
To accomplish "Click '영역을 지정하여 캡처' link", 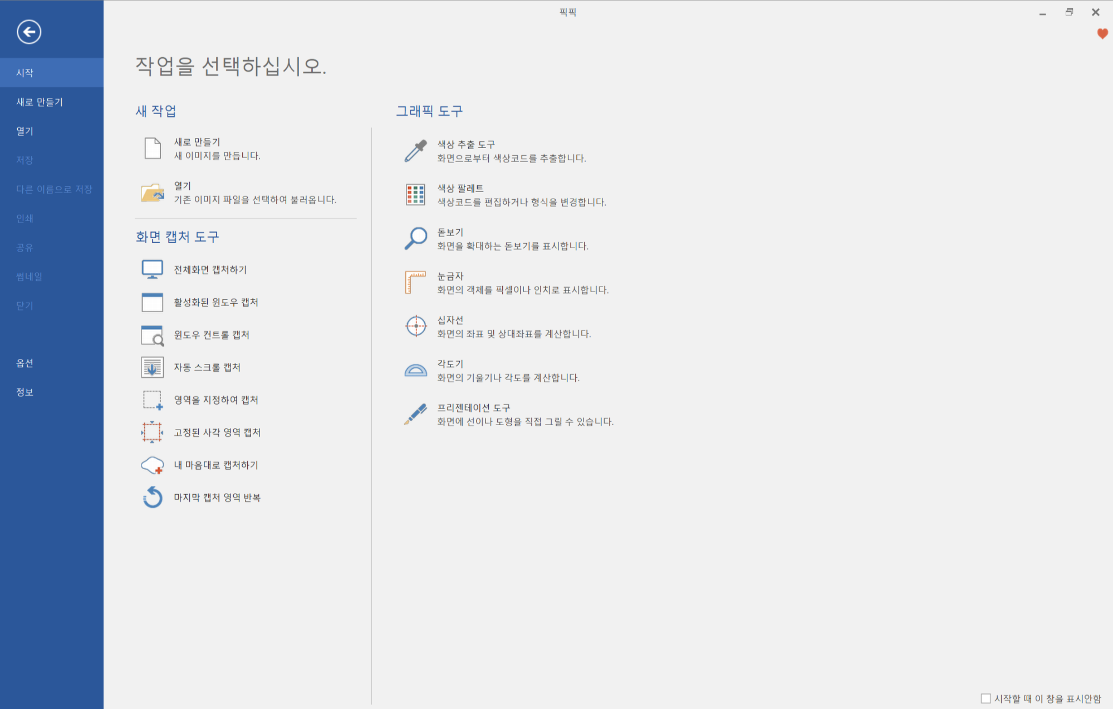I will click(216, 400).
